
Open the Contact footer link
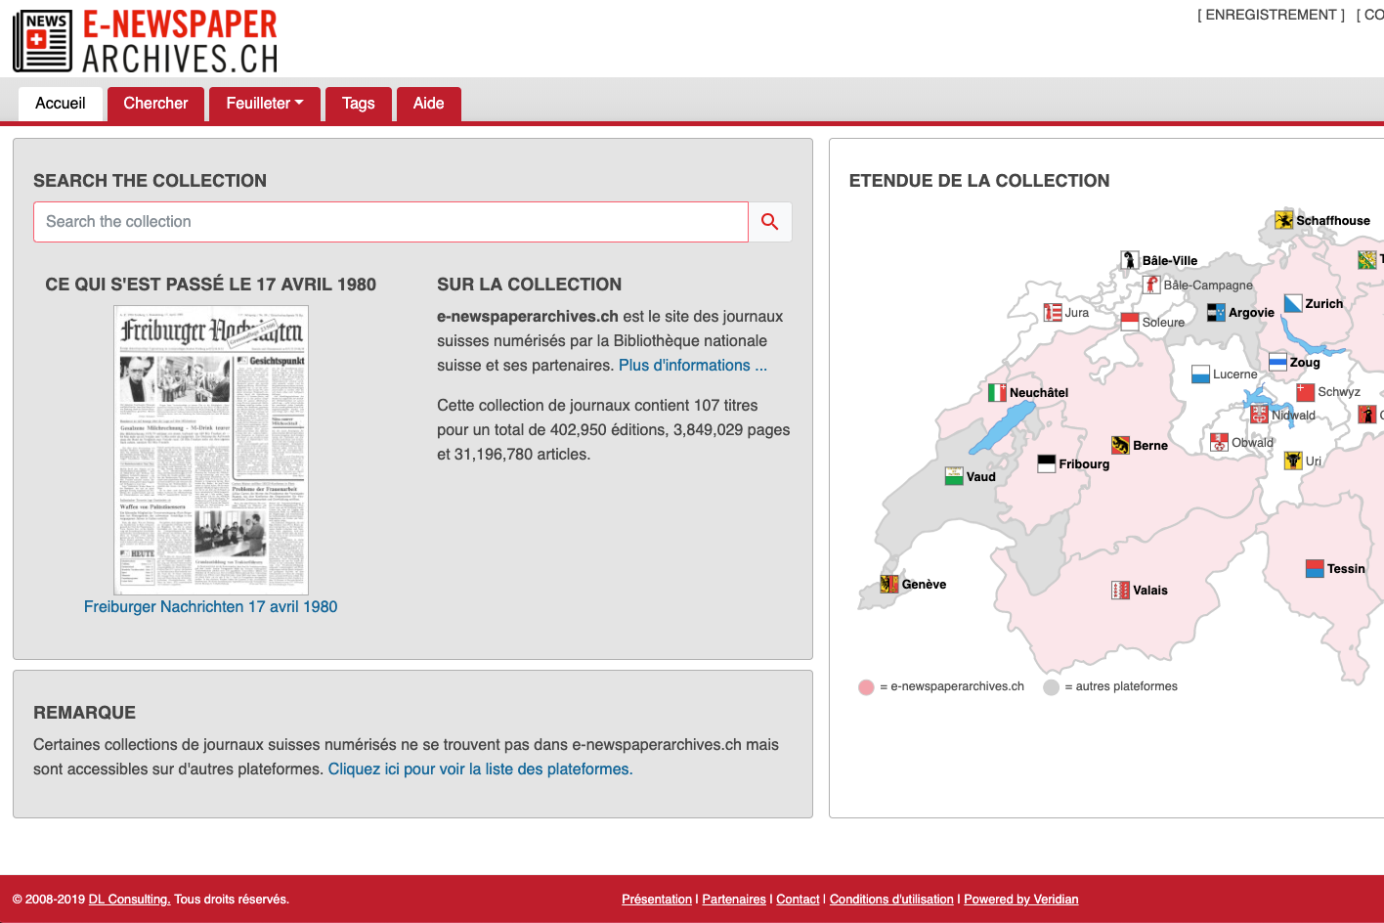tap(798, 900)
